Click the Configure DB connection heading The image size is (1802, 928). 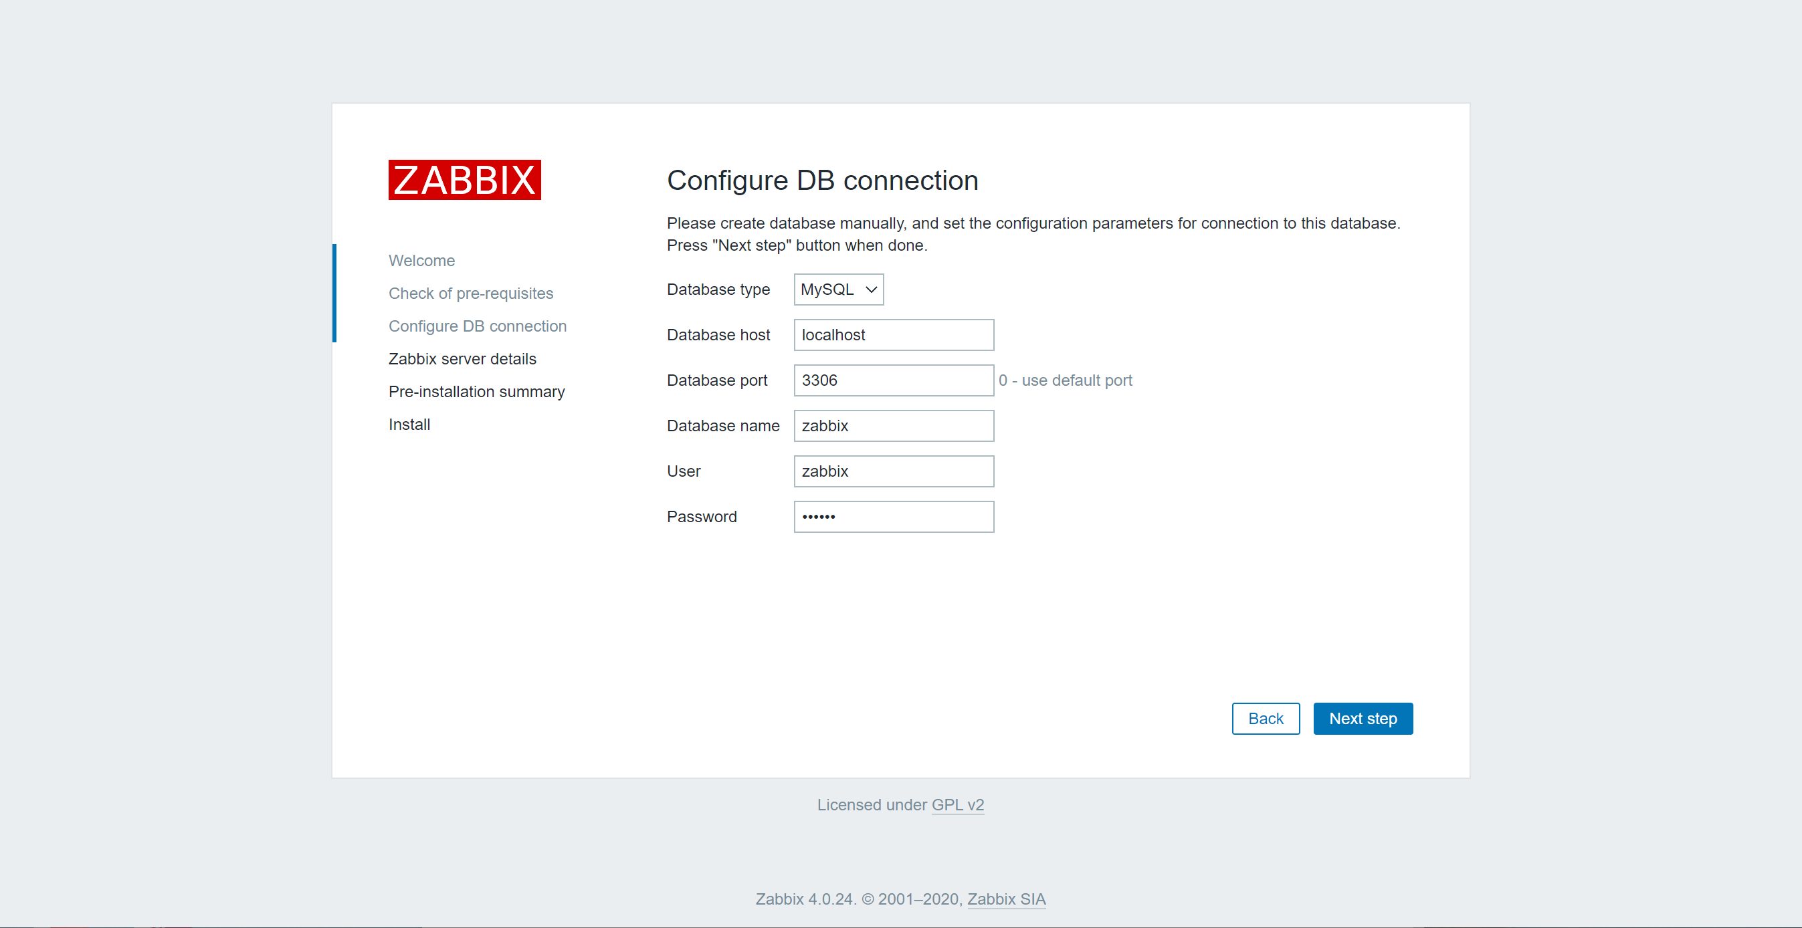pyautogui.click(x=822, y=181)
